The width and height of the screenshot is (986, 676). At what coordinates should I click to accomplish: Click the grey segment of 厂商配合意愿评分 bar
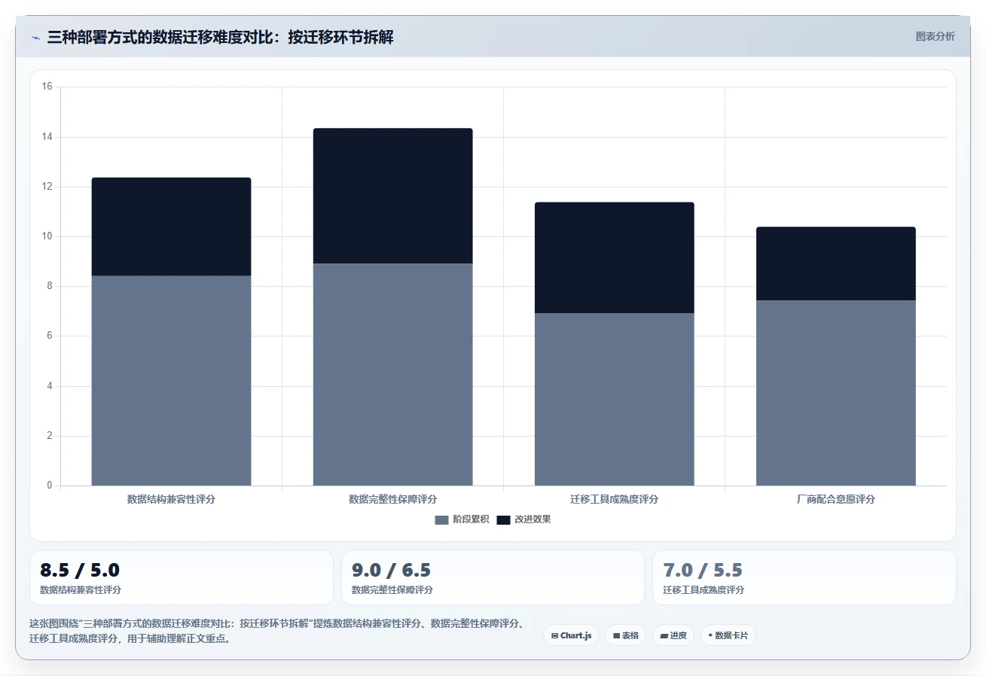(x=835, y=393)
